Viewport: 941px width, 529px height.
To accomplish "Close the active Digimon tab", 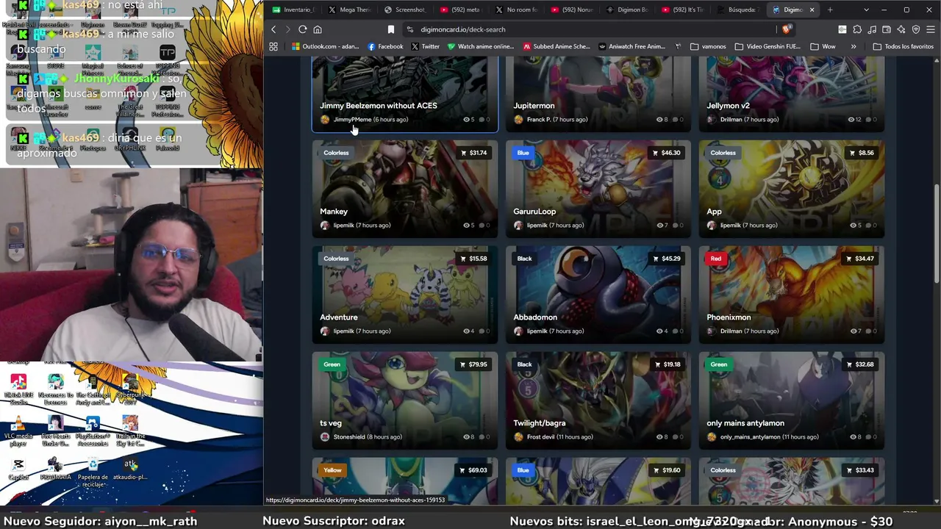I will pyautogui.click(x=812, y=10).
